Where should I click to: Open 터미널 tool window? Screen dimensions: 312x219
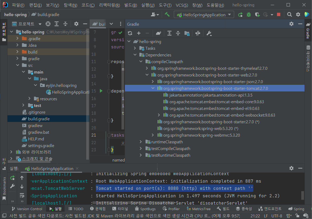[x=120, y=209]
